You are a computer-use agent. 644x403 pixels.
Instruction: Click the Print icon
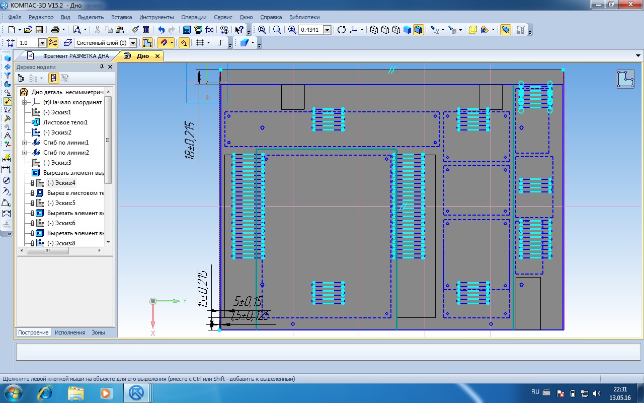tap(55, 30)
